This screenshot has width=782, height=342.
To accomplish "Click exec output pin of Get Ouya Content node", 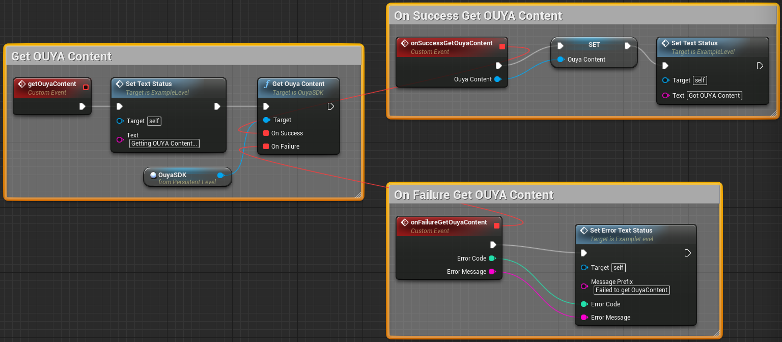I will point(330,106).
